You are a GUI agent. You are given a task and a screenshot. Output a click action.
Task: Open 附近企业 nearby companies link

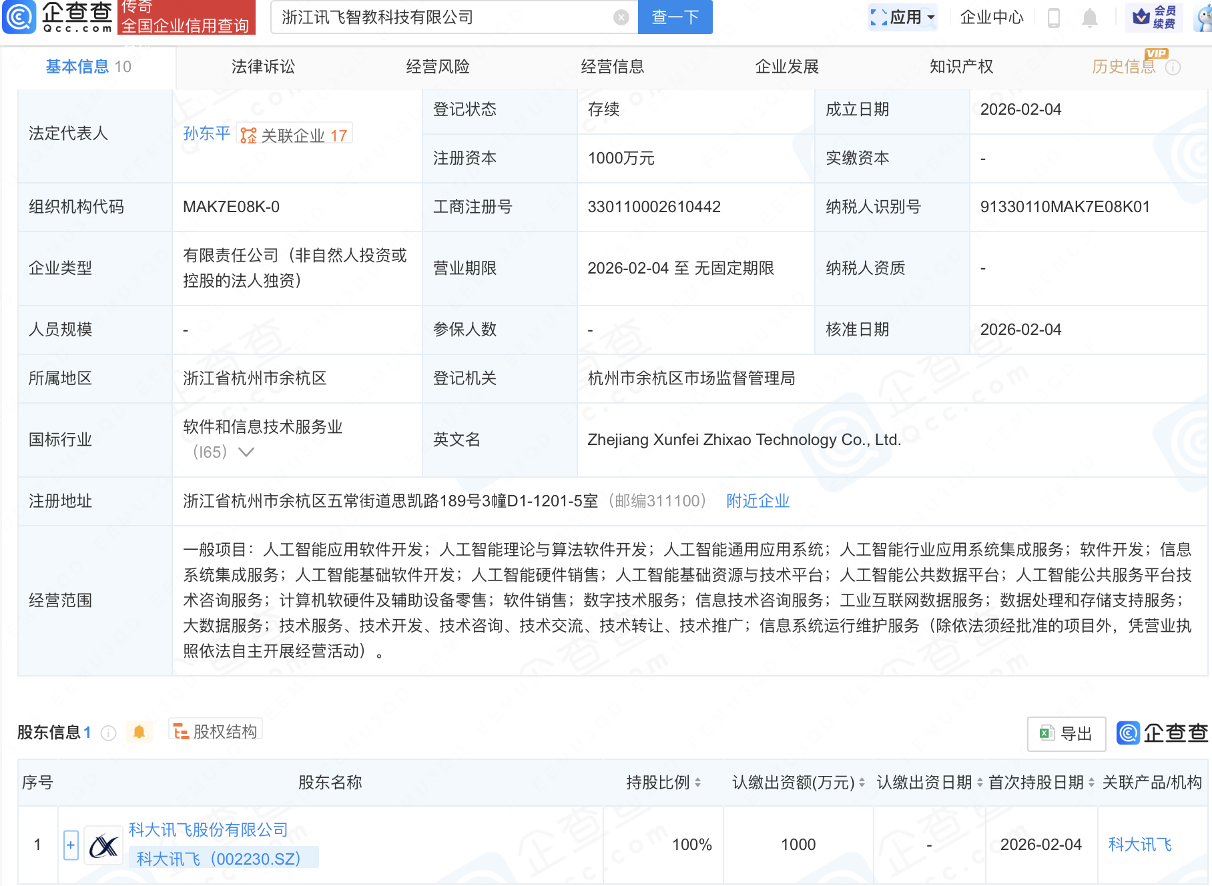pyautogui.click(x=757, y=500)
